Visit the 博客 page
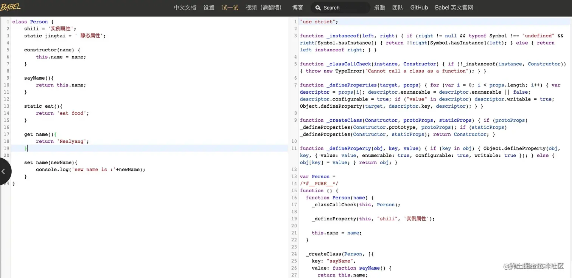572x278 pixels. (298, 8)
